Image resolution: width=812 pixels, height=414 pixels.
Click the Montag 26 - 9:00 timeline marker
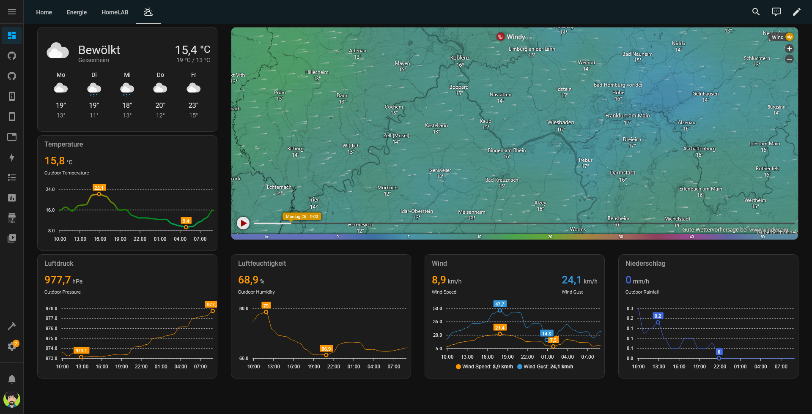(x=302, y=217)
